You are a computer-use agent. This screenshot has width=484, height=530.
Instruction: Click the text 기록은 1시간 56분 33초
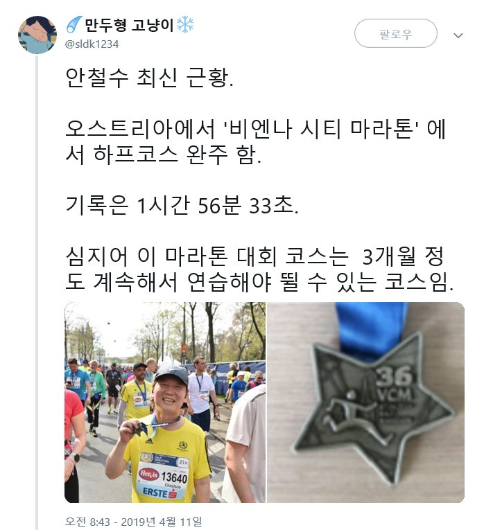click(x=182, y=205)
